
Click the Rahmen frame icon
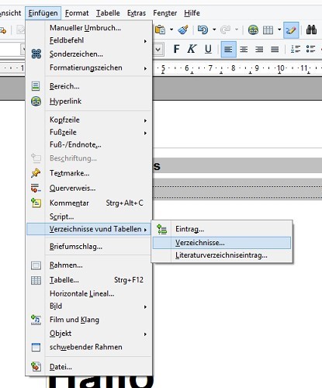(x=36, y=265)
